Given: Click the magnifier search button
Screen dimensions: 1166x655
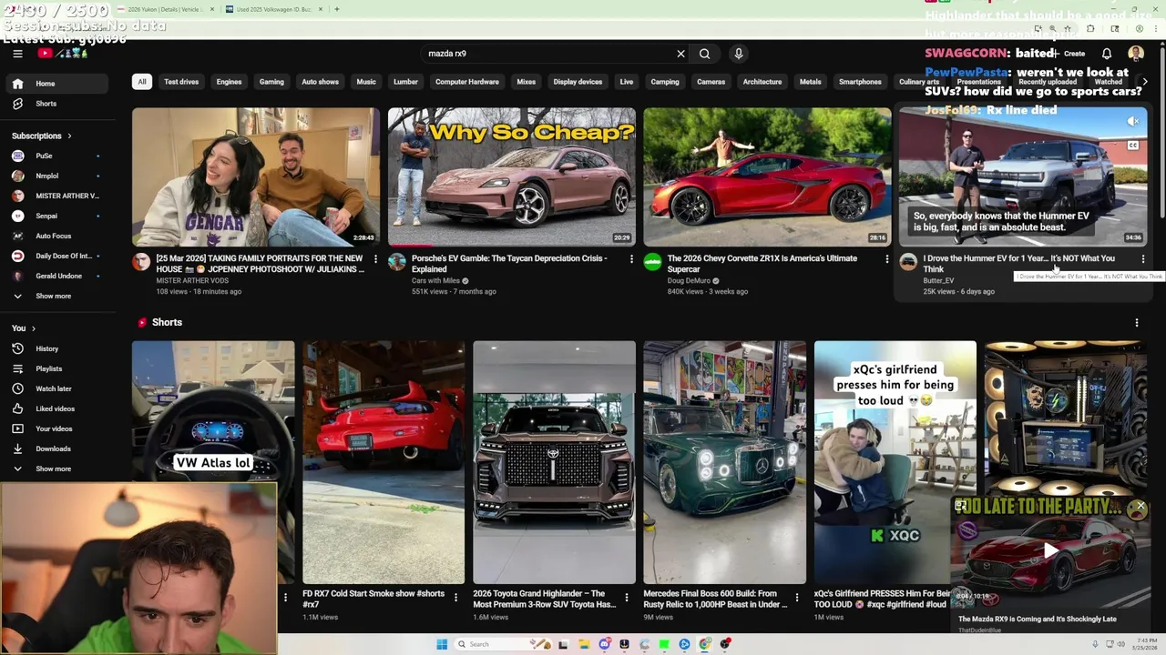Looking at the screenshot, I should 704,54.
